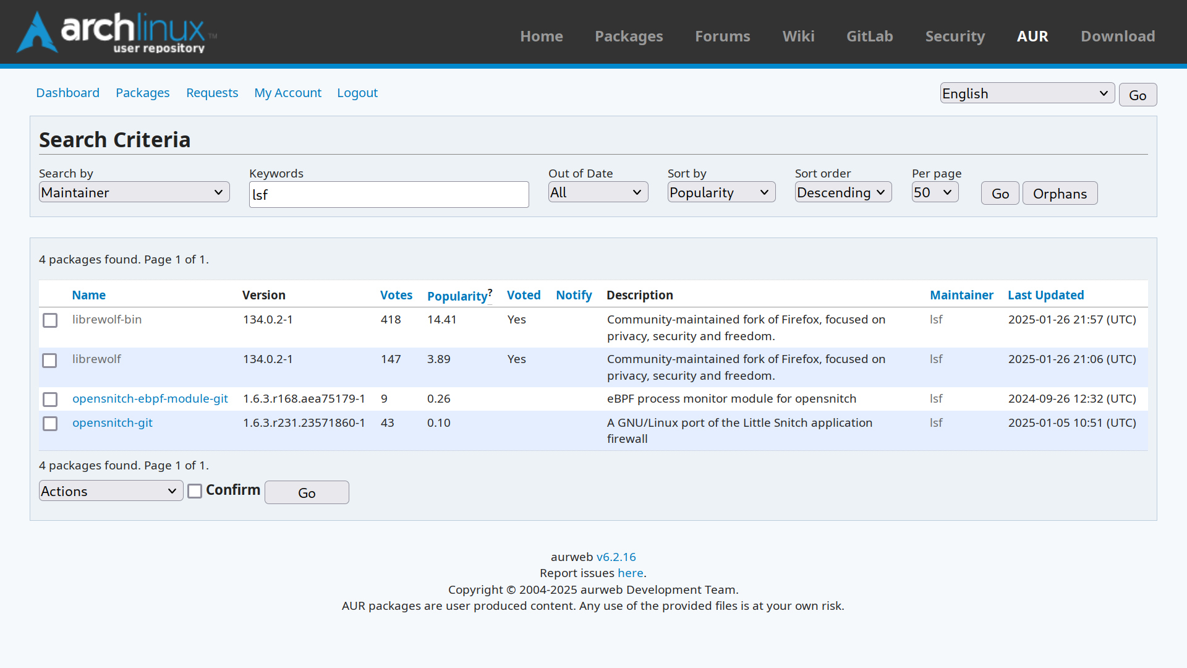Viewport: 1187px width, 668px height.
Task: Expand the English language selector
Action: [1027, 93]
